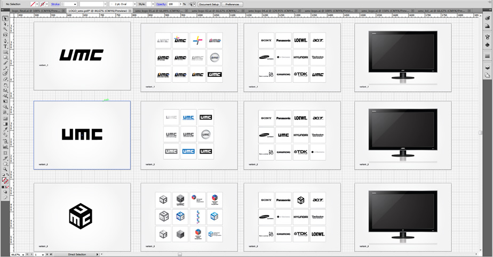Click the Preferences button
Image resolution: width=493 pixels, height=257 pixels.
coord(232,4)
